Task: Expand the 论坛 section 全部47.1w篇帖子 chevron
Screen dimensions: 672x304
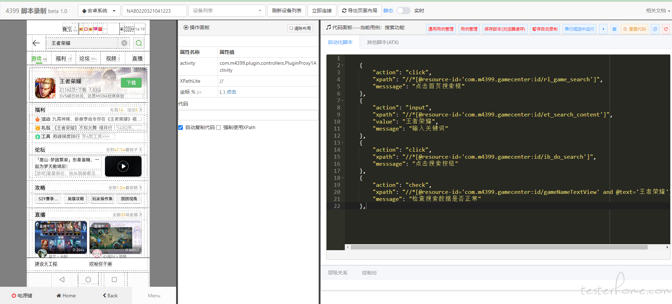Action: tap(141, 150)
